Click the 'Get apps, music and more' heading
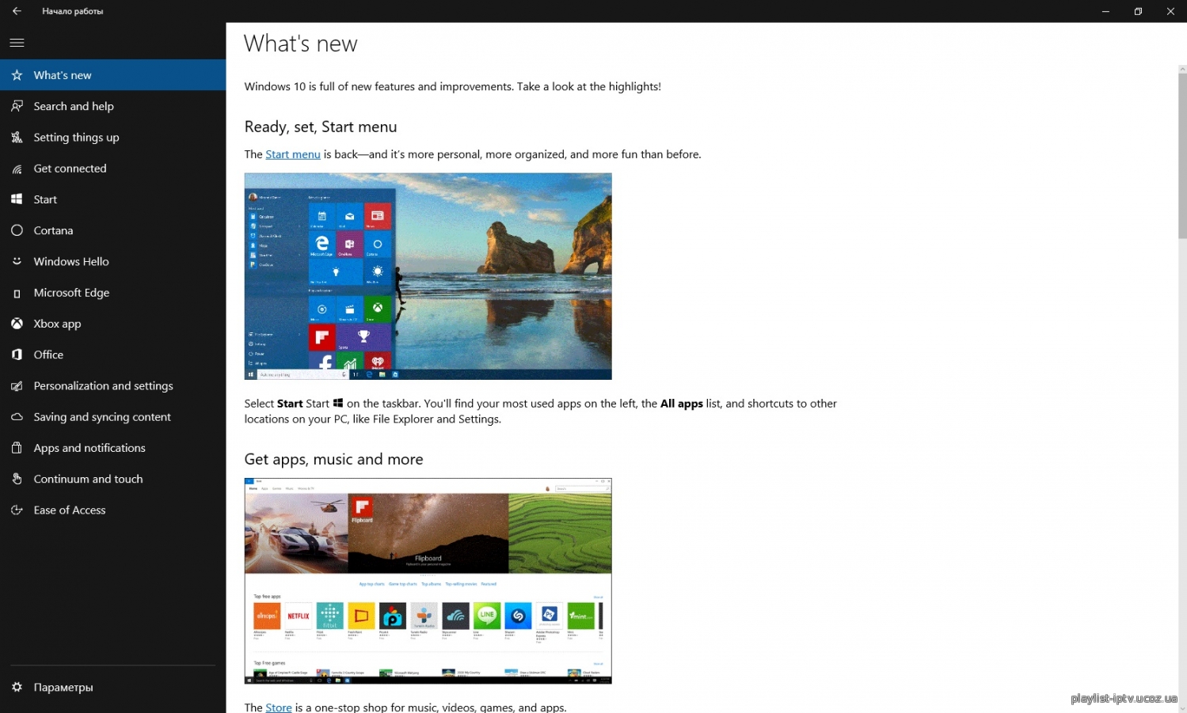This screenshot has height=713, width=1187. tap(333, 459)
